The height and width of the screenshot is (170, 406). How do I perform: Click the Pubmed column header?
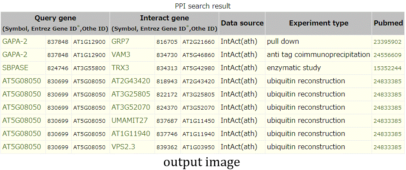coord(388,23)
